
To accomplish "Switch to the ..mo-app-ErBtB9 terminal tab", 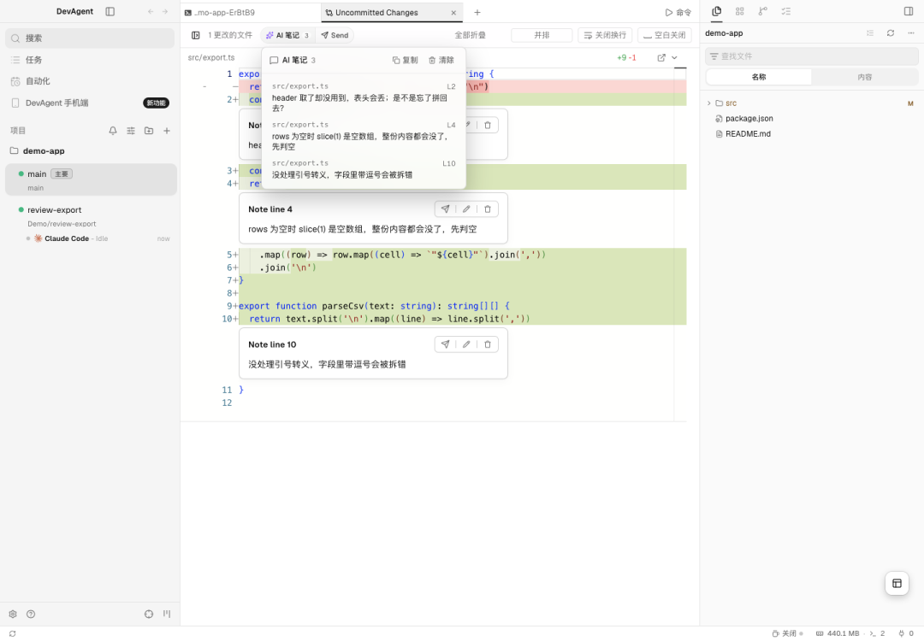I will point(251,12).
